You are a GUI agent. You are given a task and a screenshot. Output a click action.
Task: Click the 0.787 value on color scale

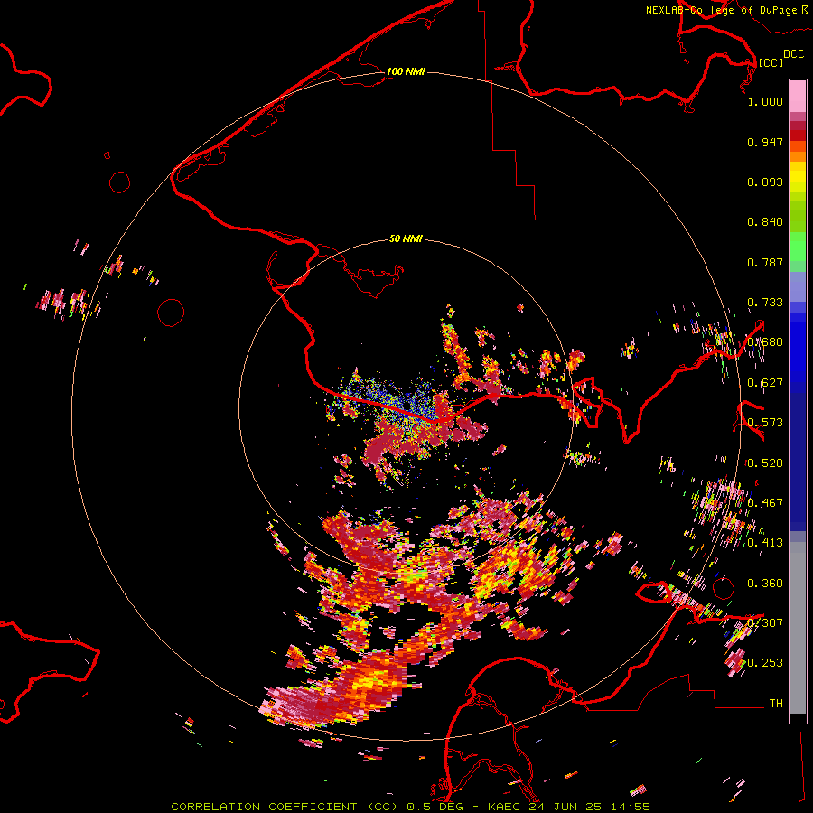click(x=765, y=262)
